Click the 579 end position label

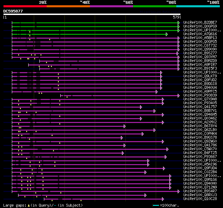176,17
